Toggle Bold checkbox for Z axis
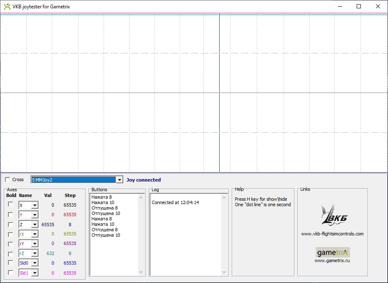The width and height of the screenshot is (388, 283). 10,224
